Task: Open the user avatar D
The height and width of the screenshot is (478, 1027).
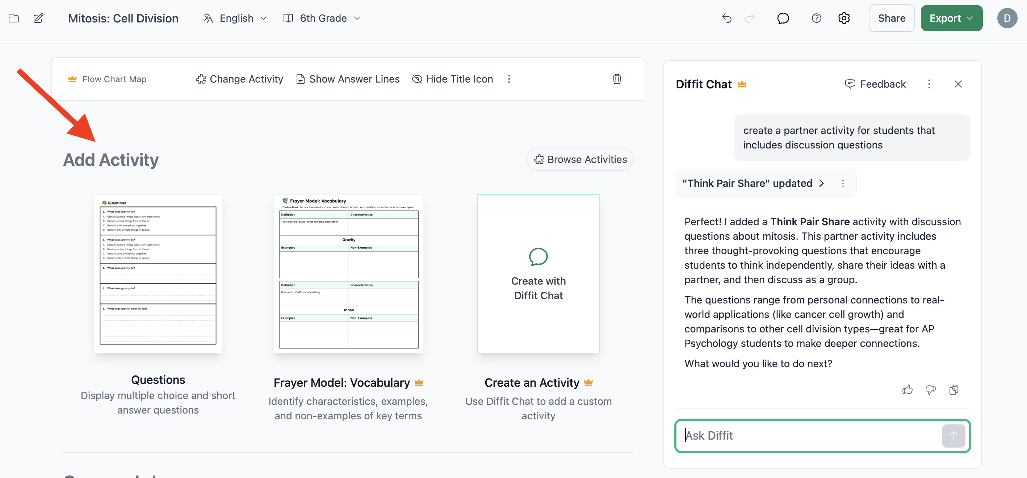Action: [1007, 18]
